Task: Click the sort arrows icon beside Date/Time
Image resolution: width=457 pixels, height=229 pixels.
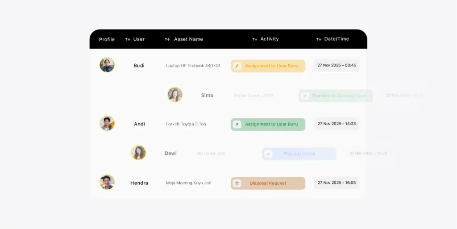Action: pos(319,39)
